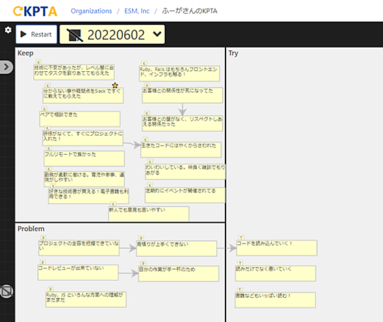Select the Ruby, Rails はもちろん card
The image size is (383, 322).
180,74
